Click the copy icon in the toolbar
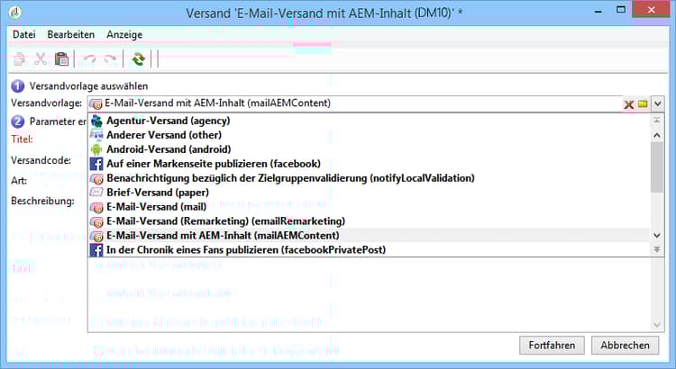This screenshot has width=676, height=369. pyautogui.click(x=20, y=59)
